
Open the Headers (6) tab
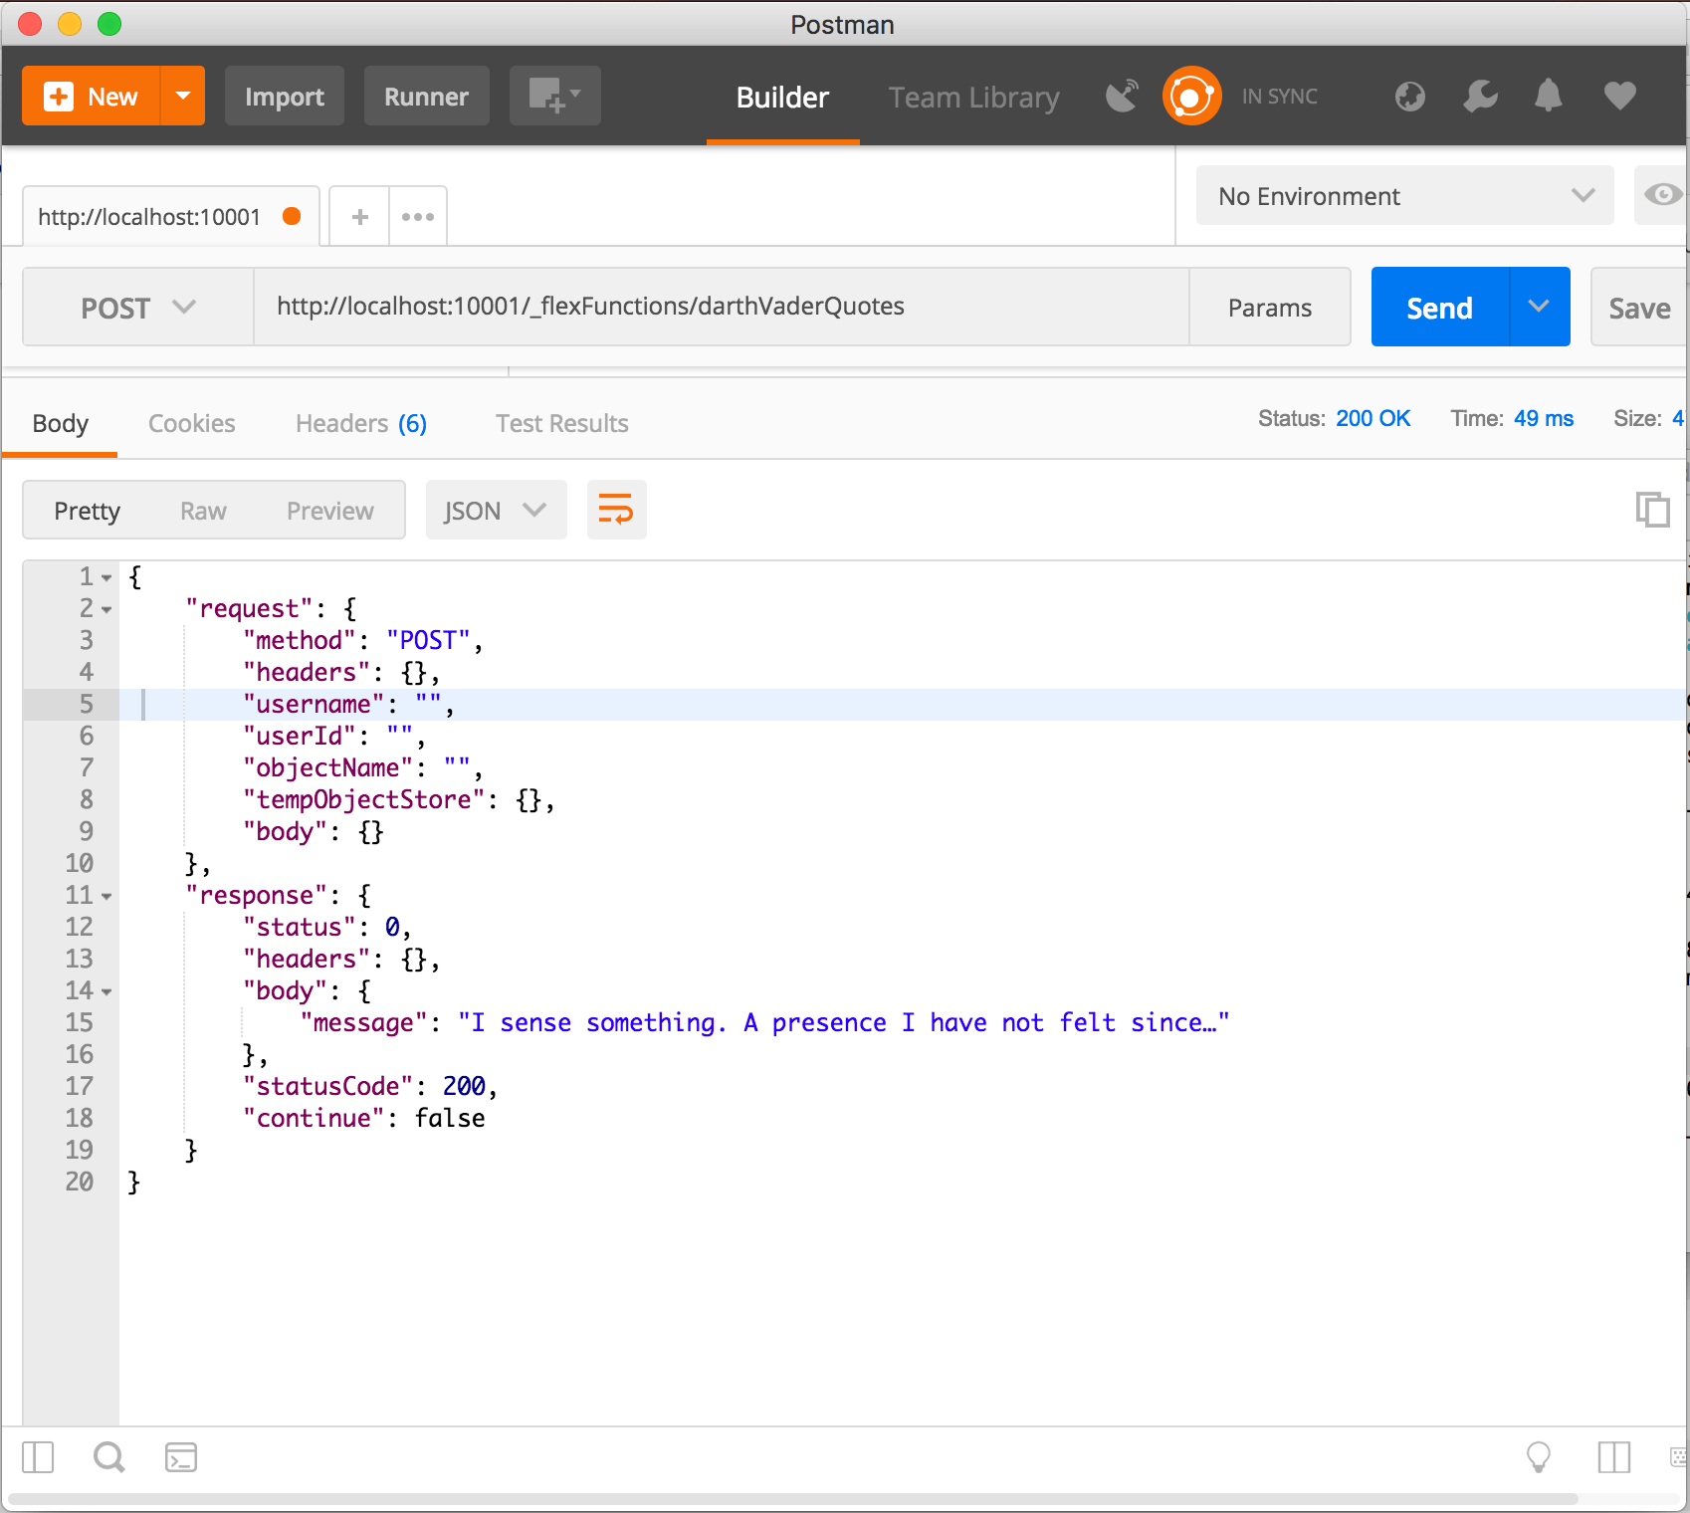pos(360,424)
